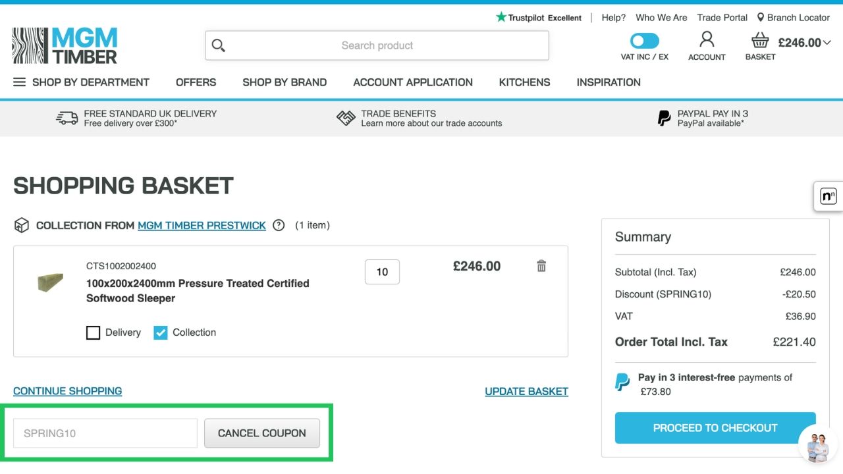
Task: Open the side tab widget icon
Action: point(829,196)
